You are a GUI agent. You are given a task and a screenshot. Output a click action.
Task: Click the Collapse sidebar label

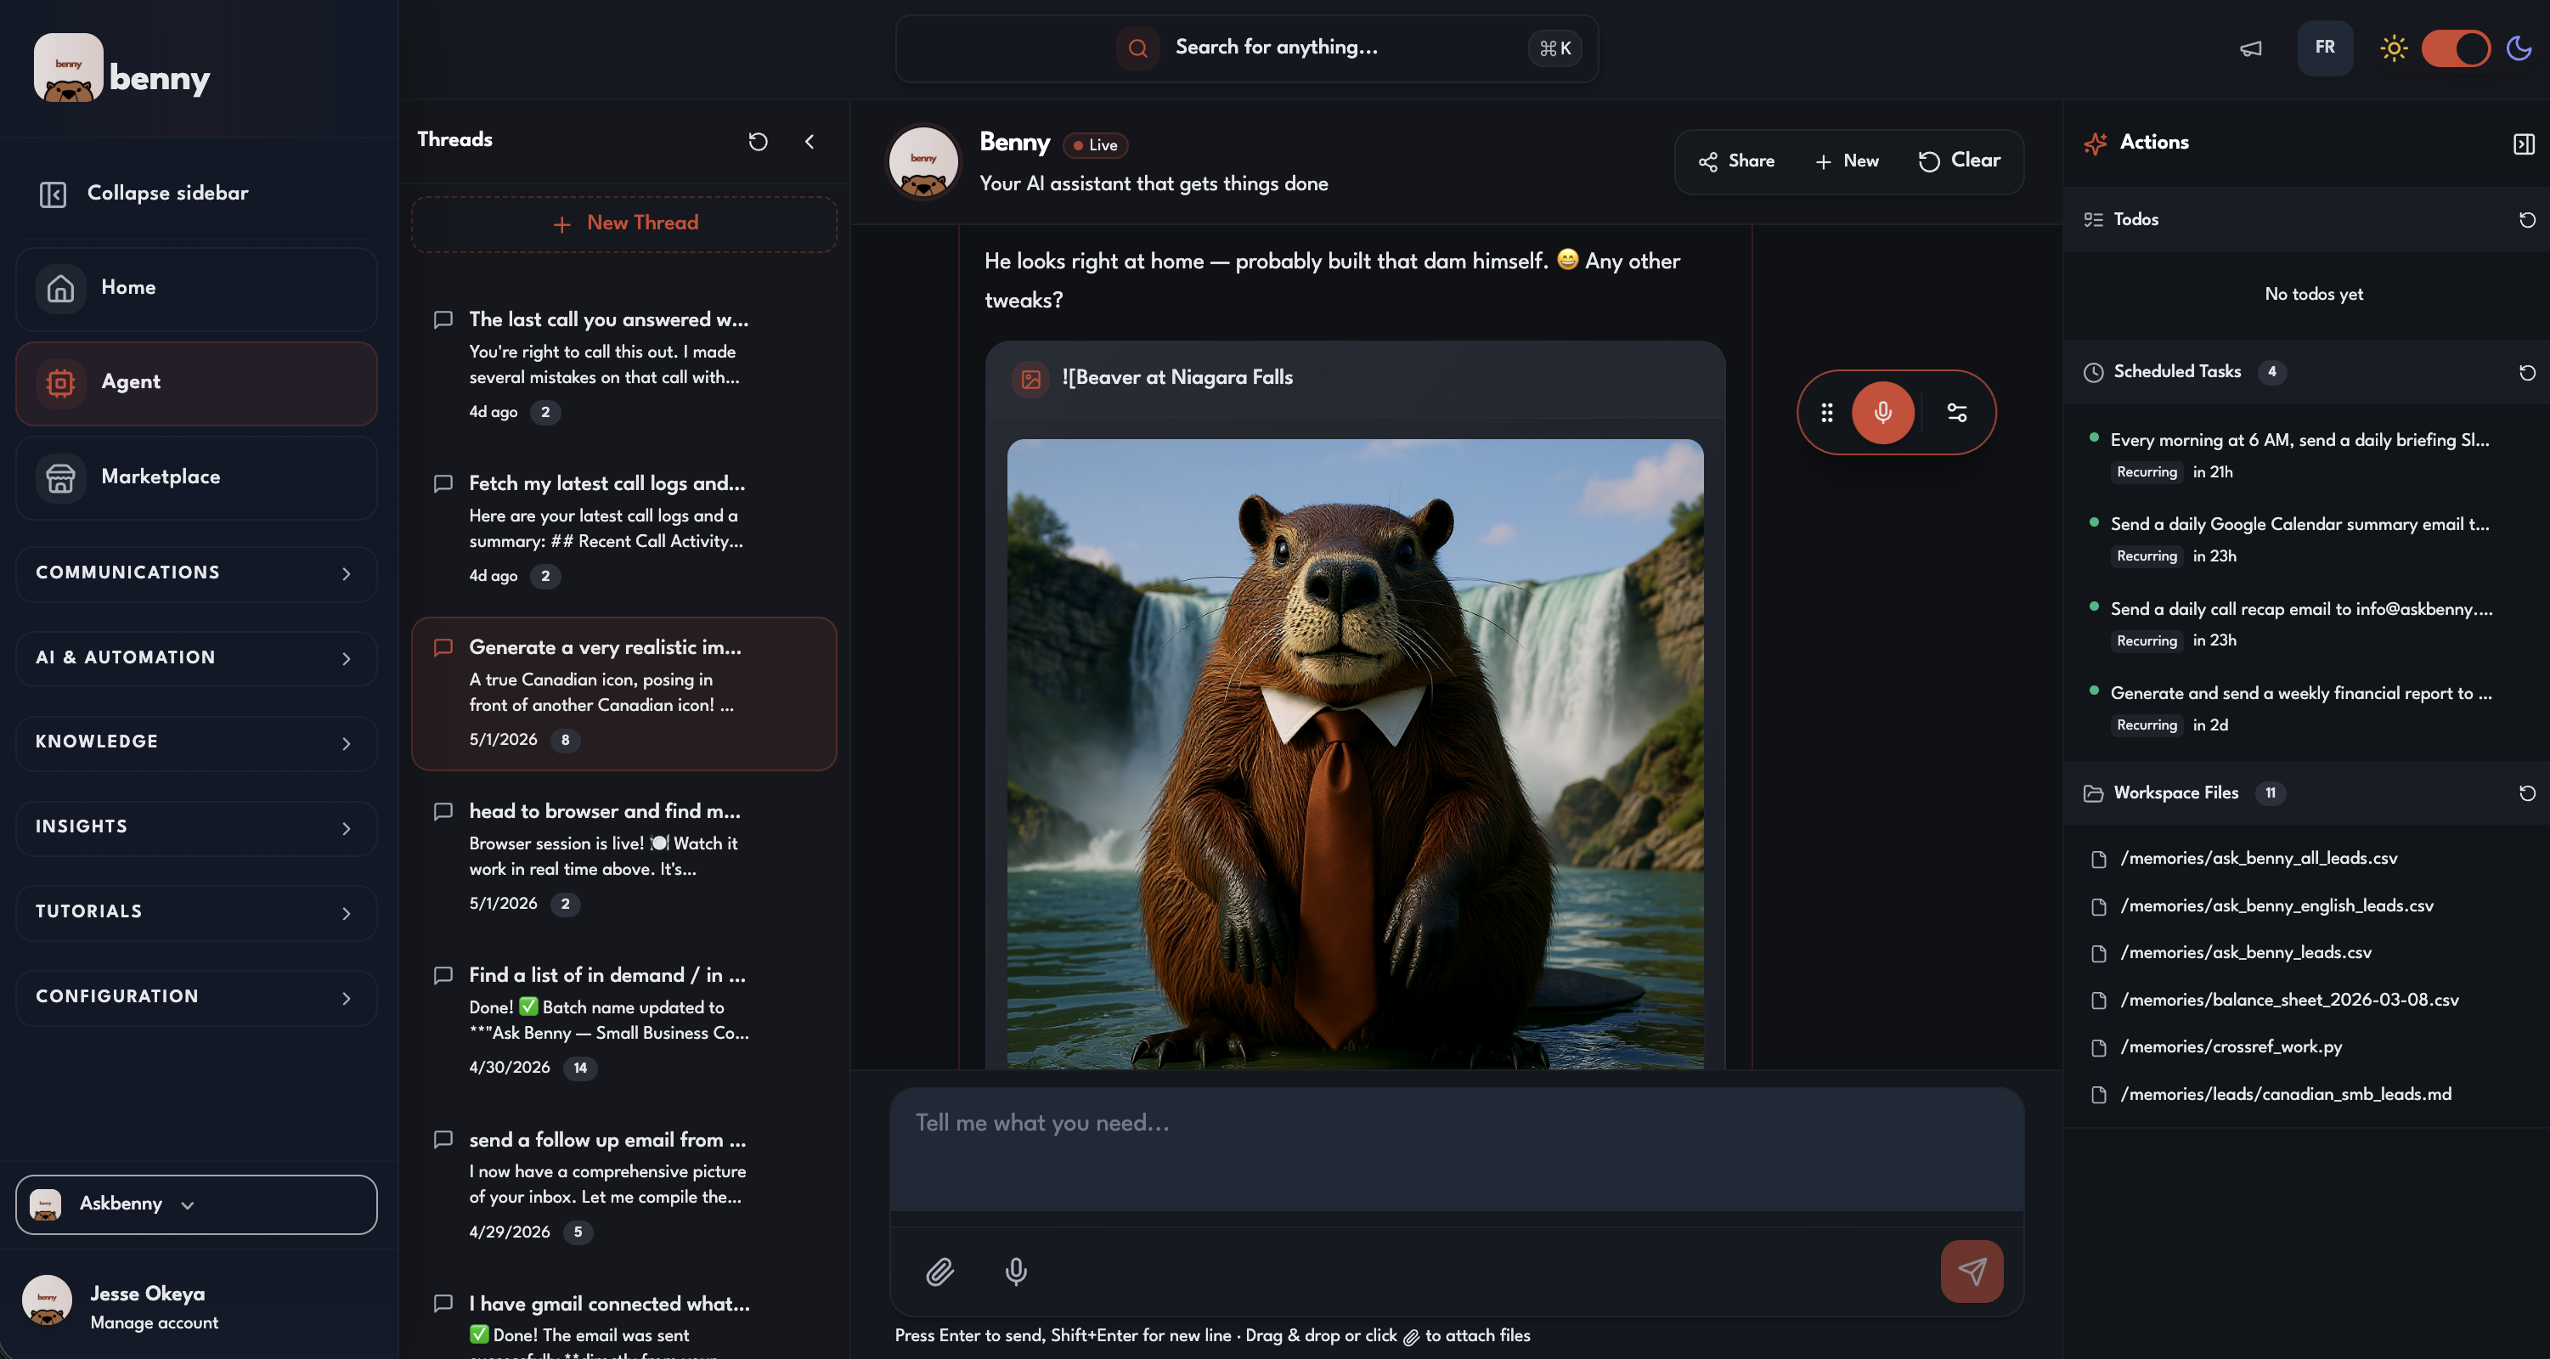tap(167, 193)
